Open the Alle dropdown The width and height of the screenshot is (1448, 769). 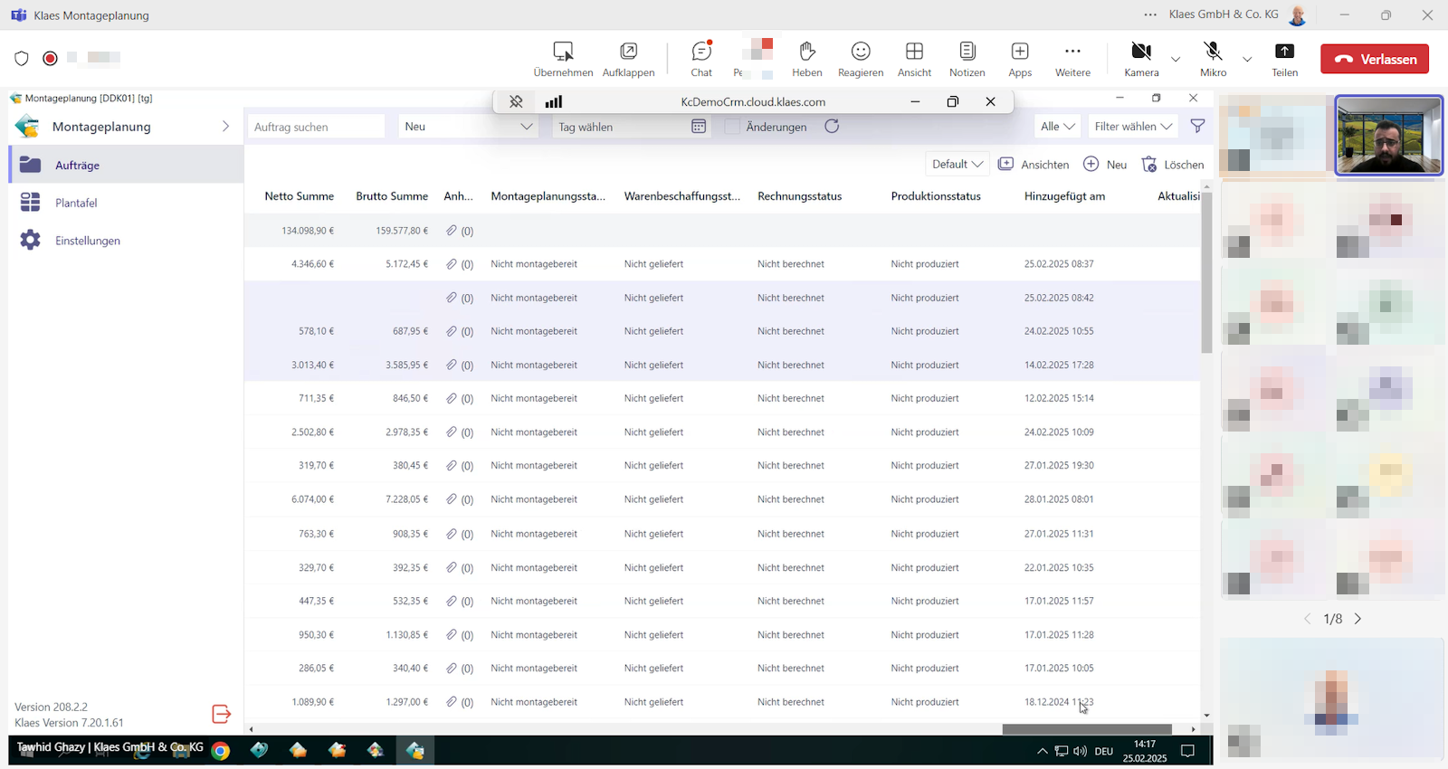[1058, 127]
